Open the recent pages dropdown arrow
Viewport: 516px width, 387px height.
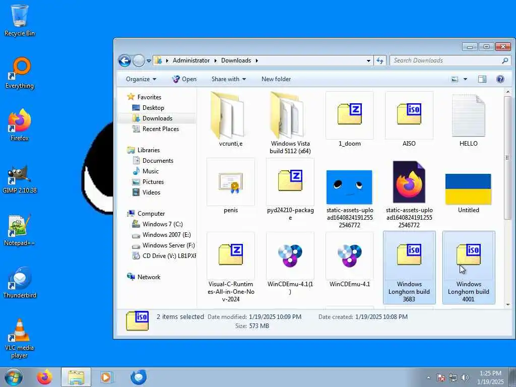pyautogui.click(x=149, y=61)
